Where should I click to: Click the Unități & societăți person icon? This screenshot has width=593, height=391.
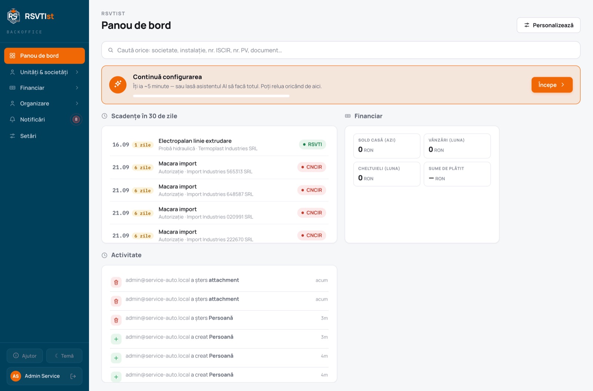13,72
